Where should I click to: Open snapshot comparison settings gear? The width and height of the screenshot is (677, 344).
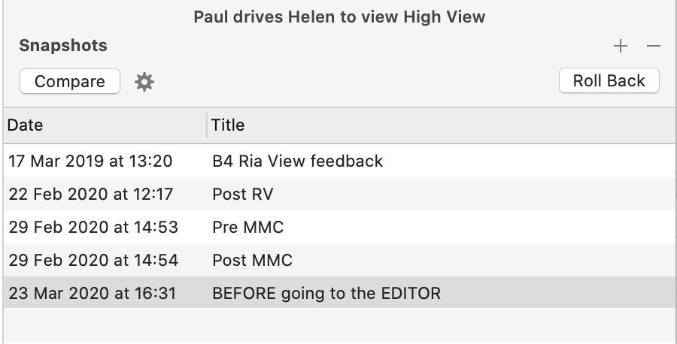coord(144,81)
